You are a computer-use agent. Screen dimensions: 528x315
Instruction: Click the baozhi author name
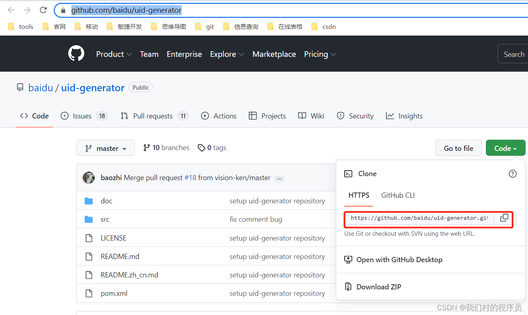(x=111, y=178)
